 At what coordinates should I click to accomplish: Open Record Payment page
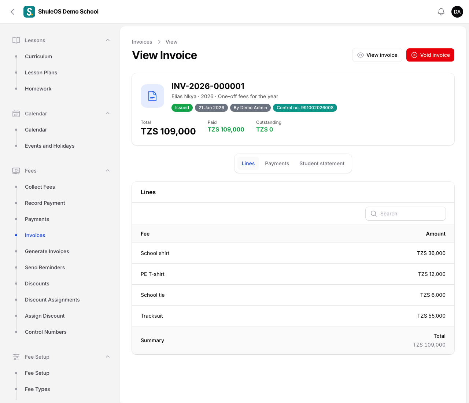[x=45, y=203]
